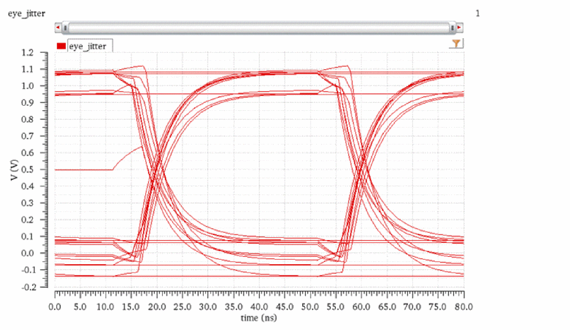Viewport: 570px width, 330px height.
Task: Click the eye_jitter window title text
Action: 26,14
